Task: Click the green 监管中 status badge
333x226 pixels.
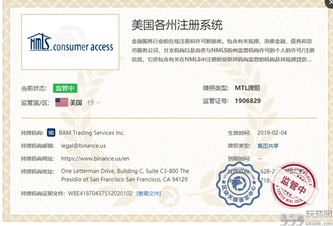Action: 65,88
